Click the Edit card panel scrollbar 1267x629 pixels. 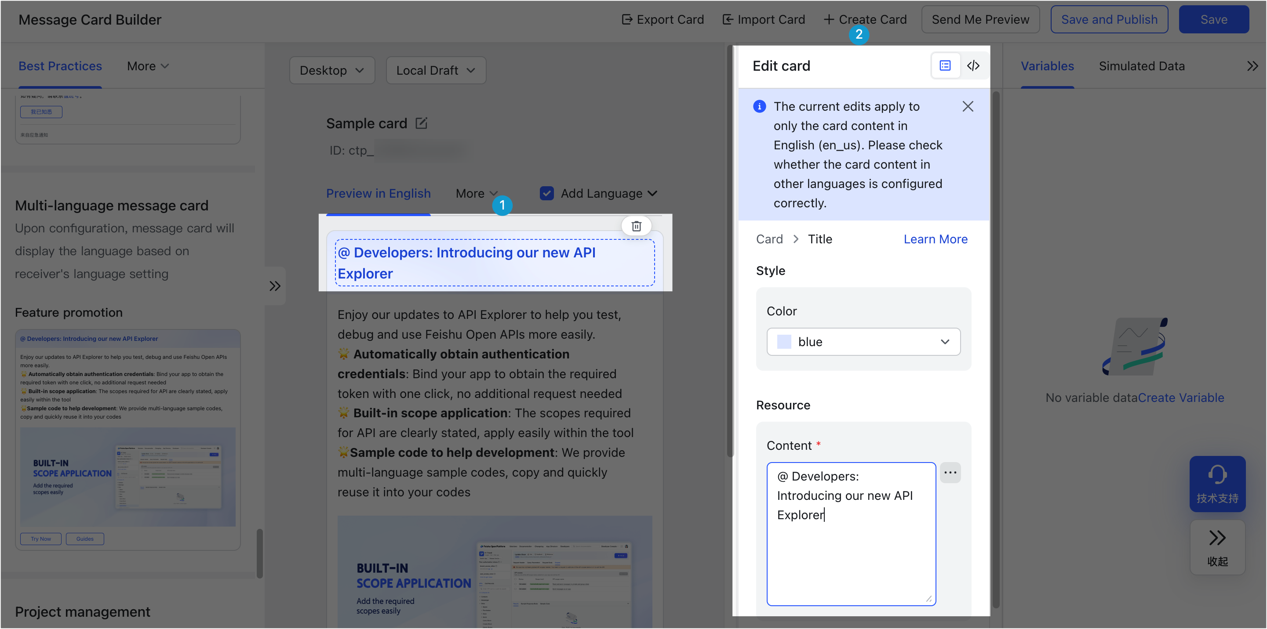click(995, 349)
